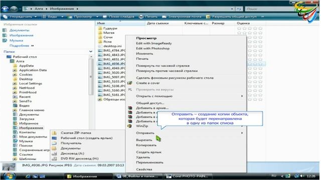Open the Сочи folder

pos(108,37)
